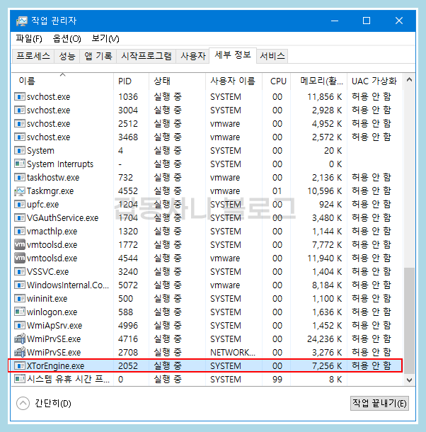Viewport: 426px width, 432px height.
Task: Switch to the 사용자 tab
Action: [x=192, y=56]
